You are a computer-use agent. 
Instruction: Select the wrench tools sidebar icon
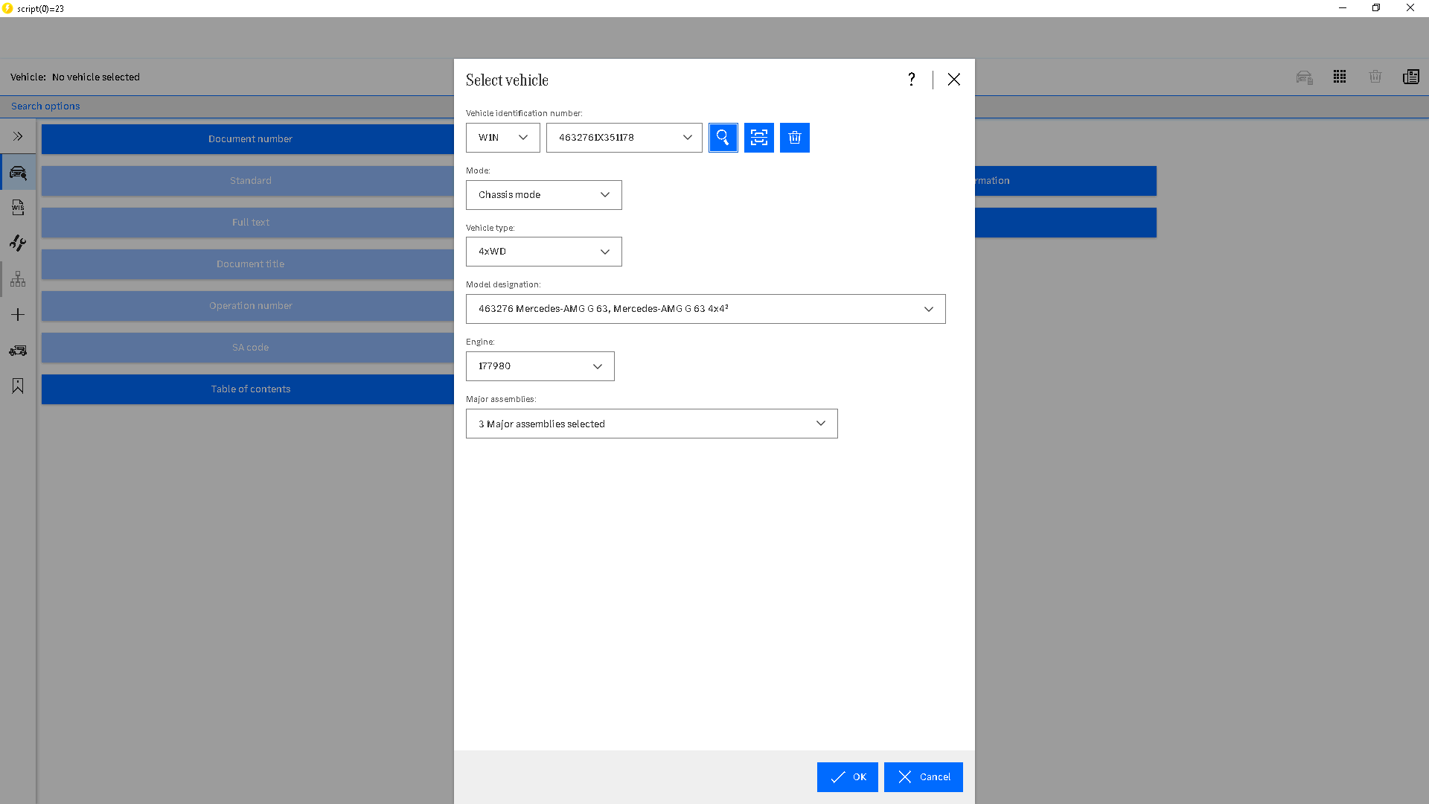click(x=18, y=243)
